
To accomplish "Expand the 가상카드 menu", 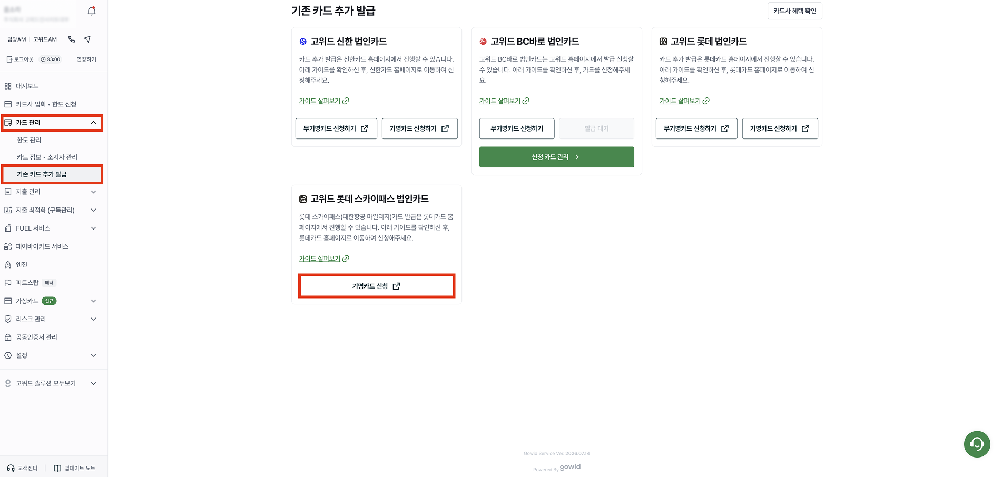I will [93, 301].
